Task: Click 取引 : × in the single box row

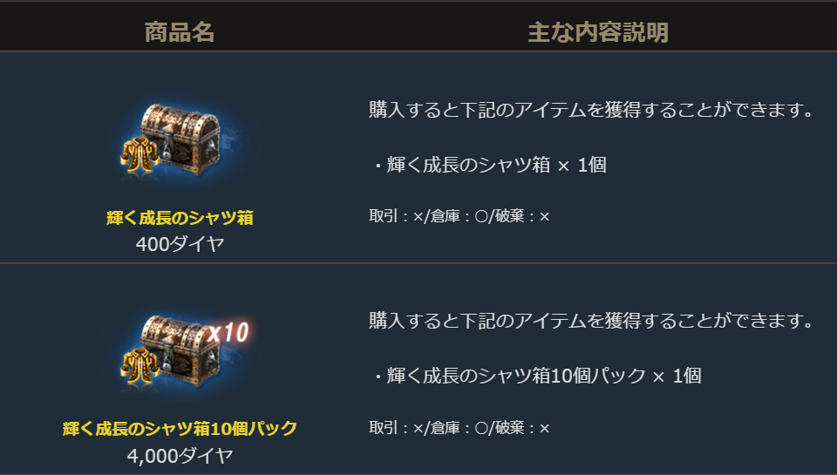Action: point(395,216)
